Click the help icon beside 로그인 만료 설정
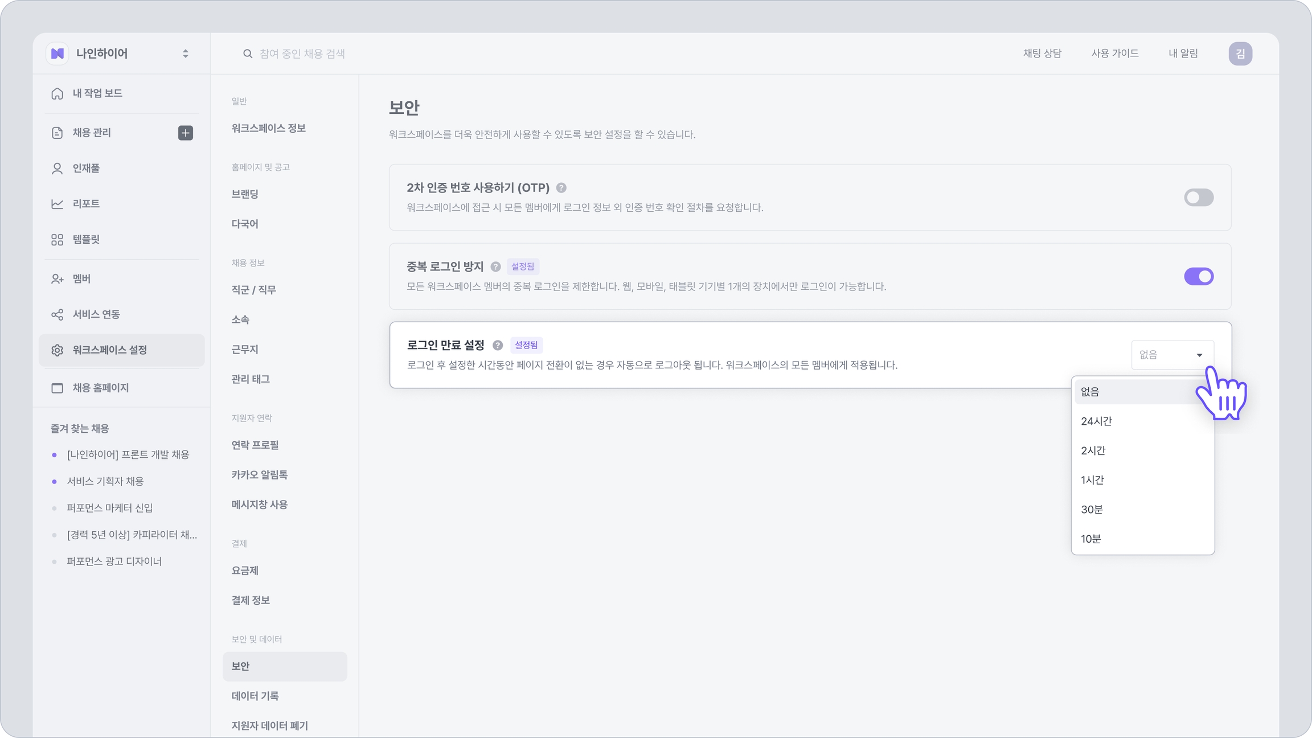1312x738 pixels. 498,345
